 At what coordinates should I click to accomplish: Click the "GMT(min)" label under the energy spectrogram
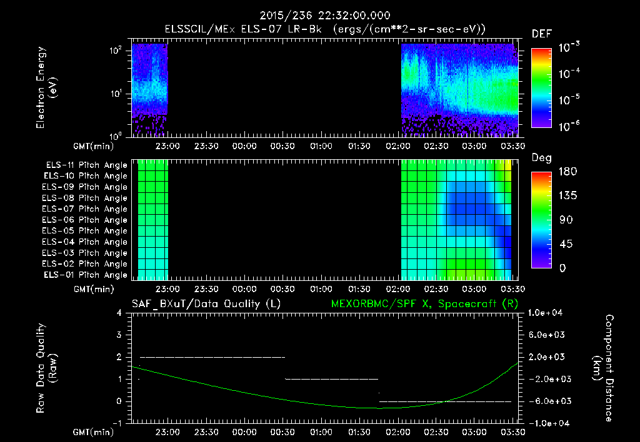click(94, 146)
